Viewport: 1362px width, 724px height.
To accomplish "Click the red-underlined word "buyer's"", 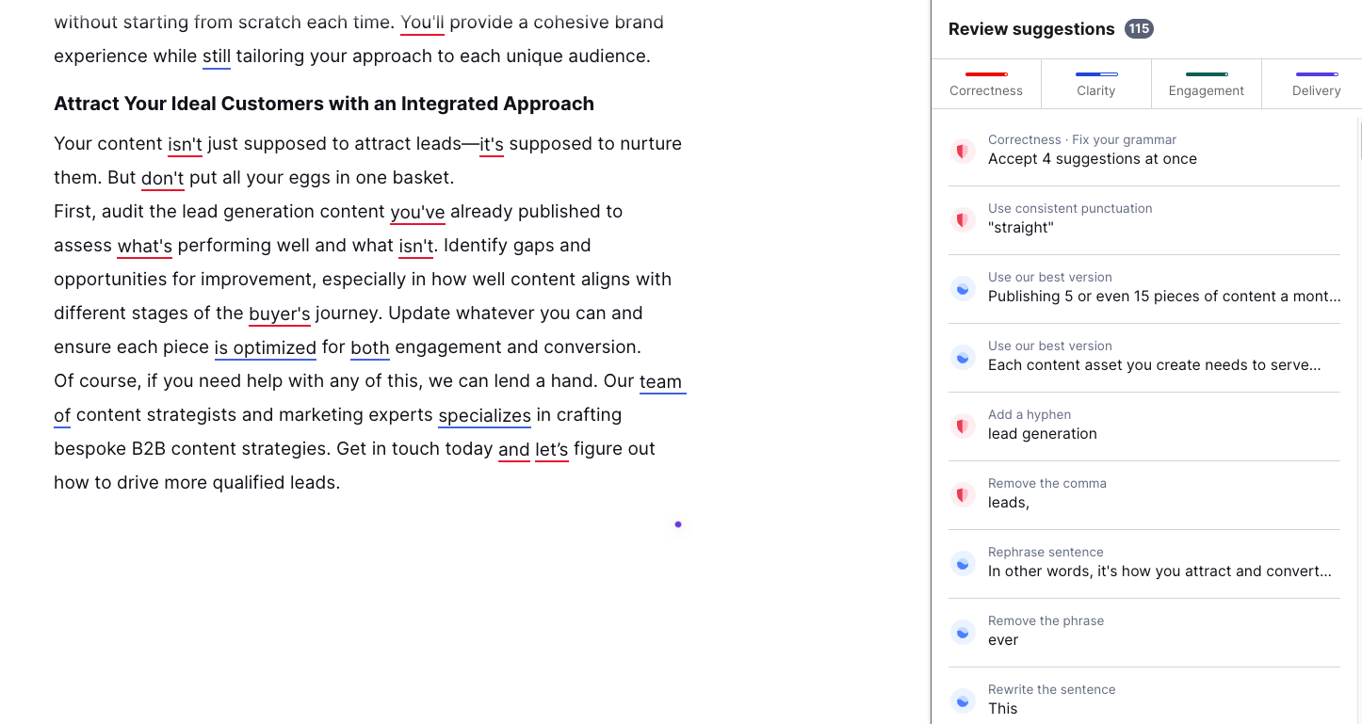I will click(279, 314).
